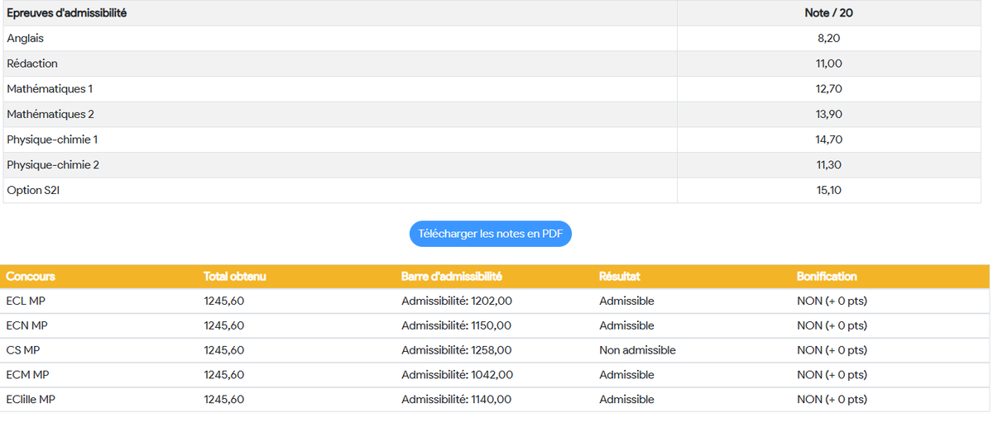The image size is (993, 422).
Task: Click the Non admissible result for CS MP
Action: pyautogui.click(x=637, y=350)
